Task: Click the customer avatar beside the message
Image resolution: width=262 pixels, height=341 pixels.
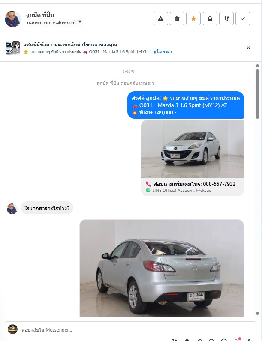Action: [12, 209]
